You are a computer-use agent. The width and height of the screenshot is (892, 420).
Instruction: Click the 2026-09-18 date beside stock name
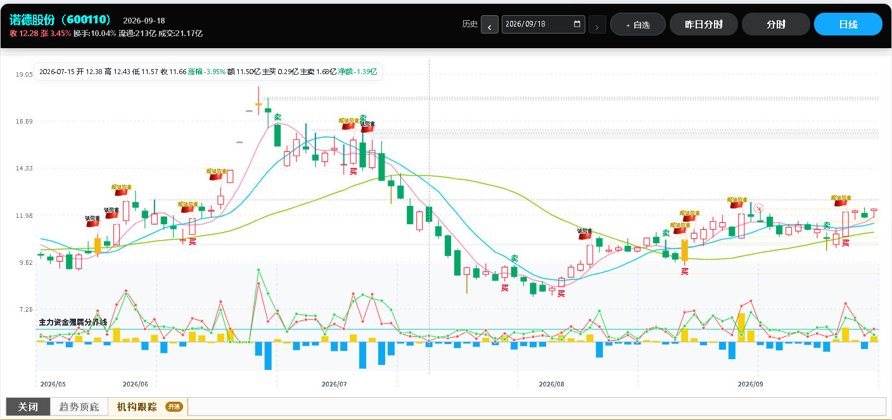pos(144,20)
